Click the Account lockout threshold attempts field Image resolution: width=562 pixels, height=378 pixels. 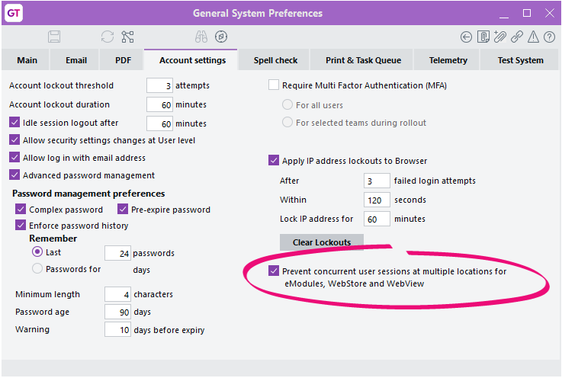[159, 85]
